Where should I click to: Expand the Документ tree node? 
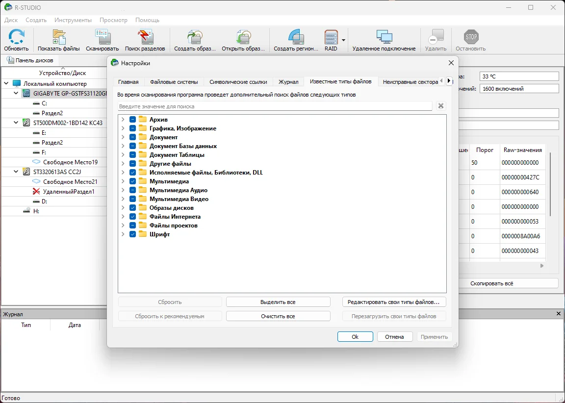click(x=123, y=137)
